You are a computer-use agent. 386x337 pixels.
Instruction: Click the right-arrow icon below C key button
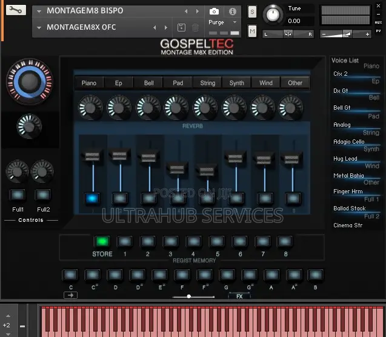click(x=70, y=295)
